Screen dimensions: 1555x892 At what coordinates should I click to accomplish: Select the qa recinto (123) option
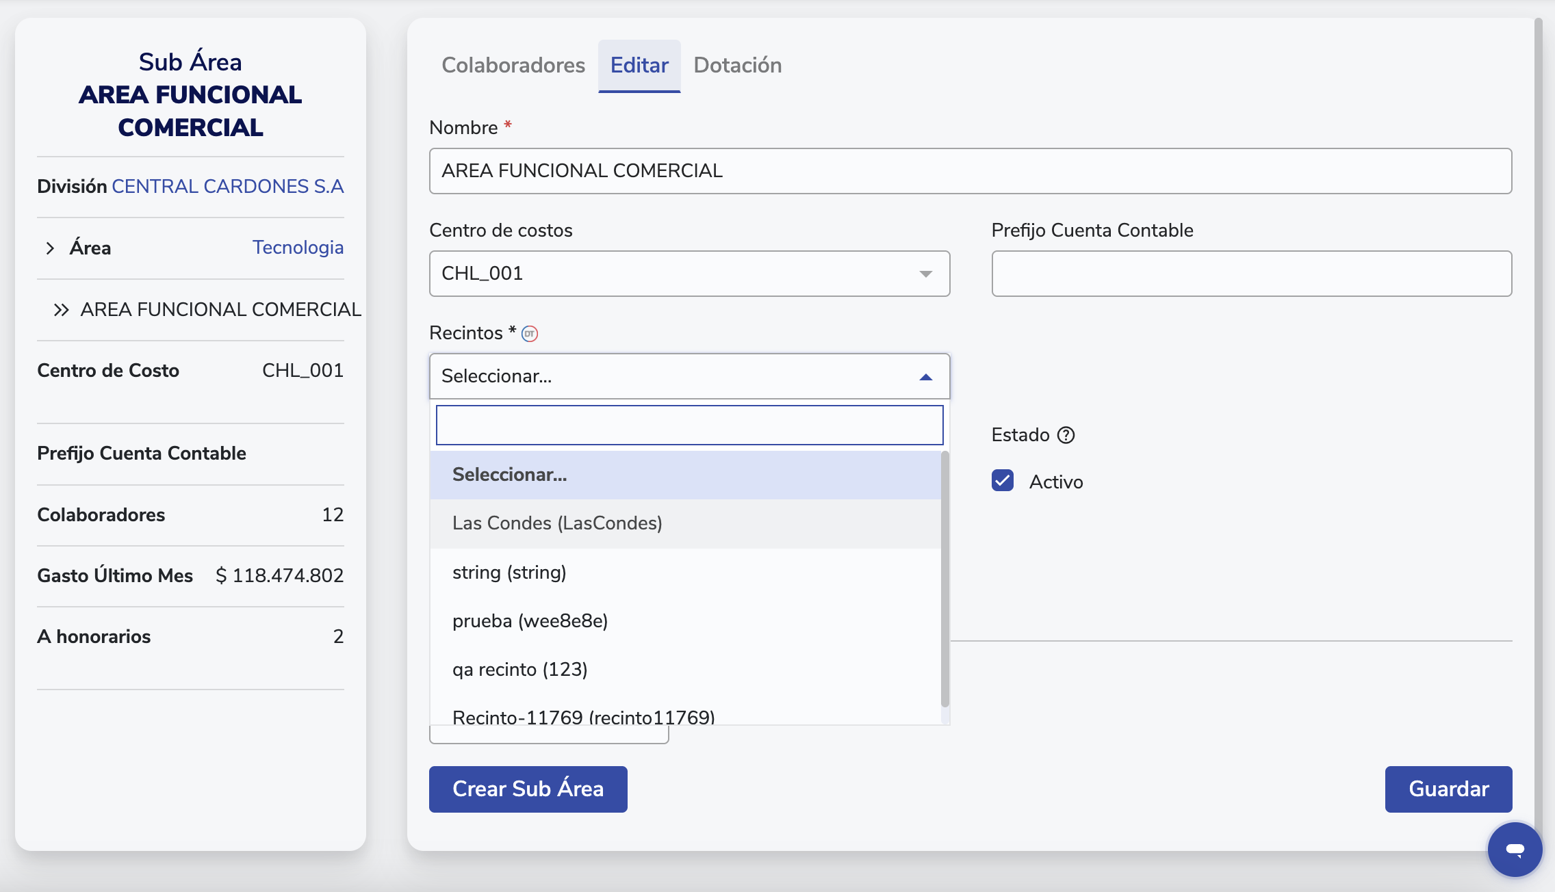point(520,669)
